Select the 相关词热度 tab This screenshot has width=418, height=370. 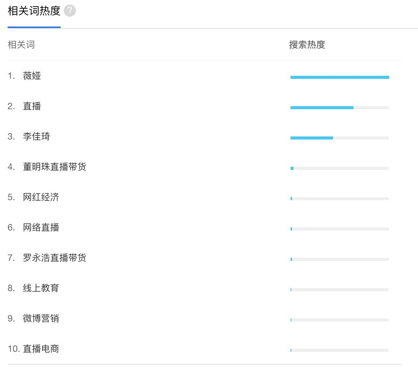pyautogui.click(x=34, y=11)
